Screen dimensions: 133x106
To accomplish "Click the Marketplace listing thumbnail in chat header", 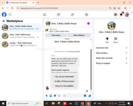I will pyautogui.click(x=47, y=30).
